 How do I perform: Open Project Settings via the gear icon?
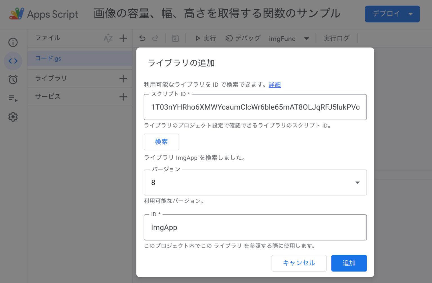click(13, 117)
